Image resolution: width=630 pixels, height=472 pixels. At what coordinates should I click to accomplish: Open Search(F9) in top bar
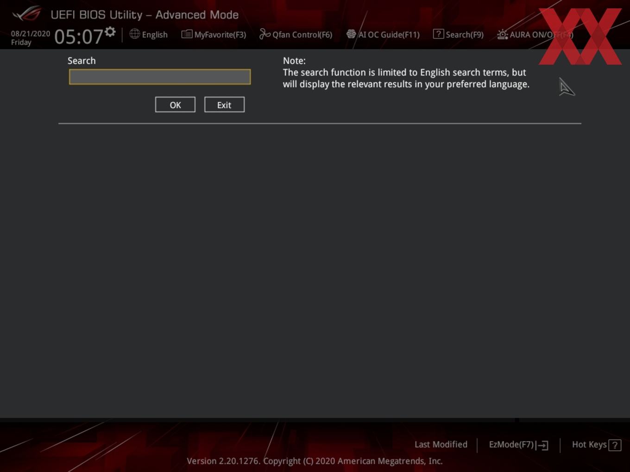(465, 35)
